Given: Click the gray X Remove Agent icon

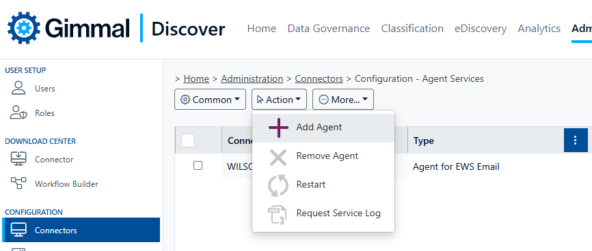Looking at the screenshot, I should (278, 156).
